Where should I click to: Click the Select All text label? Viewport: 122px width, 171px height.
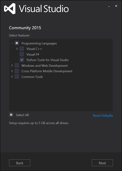point(22,115)
